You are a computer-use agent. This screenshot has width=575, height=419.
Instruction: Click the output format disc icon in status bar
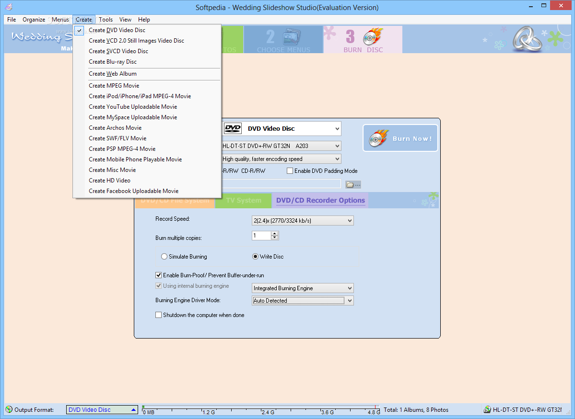(9, 409)
